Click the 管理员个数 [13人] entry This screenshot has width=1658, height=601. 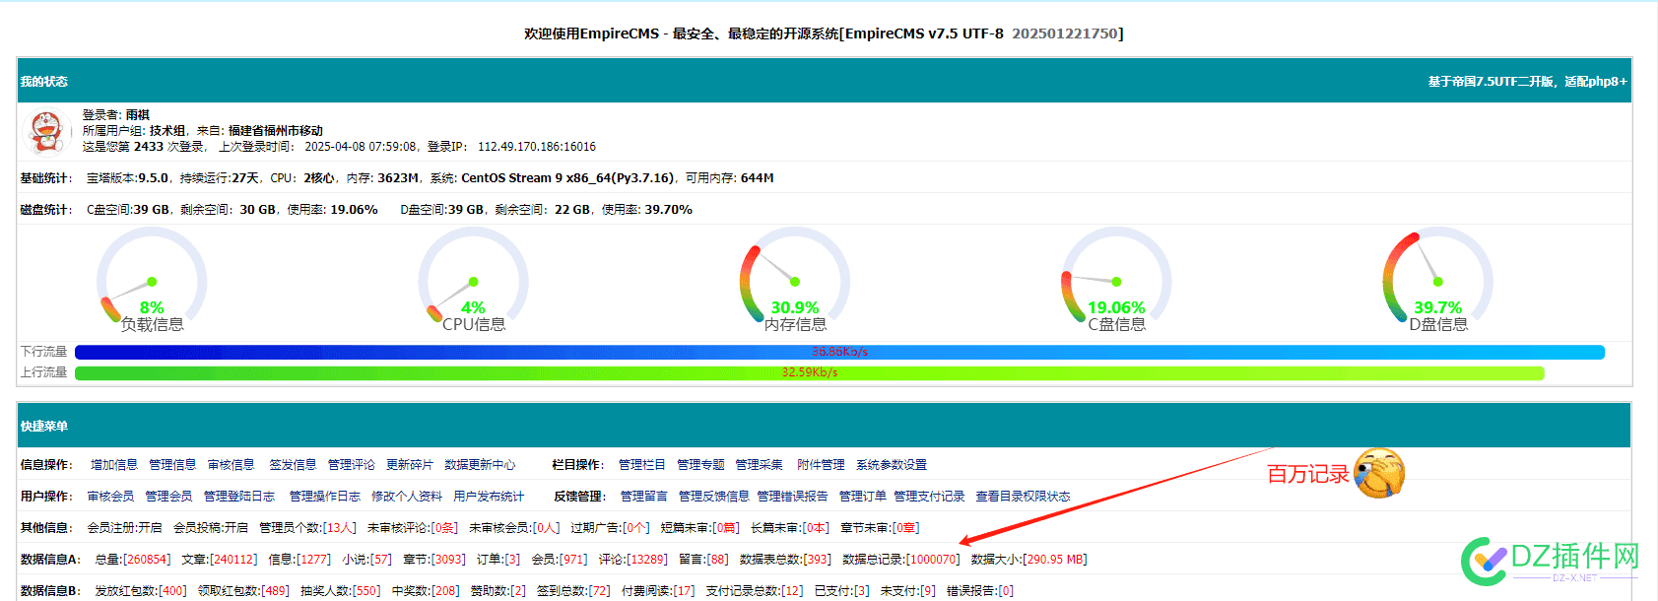[307, 528]
